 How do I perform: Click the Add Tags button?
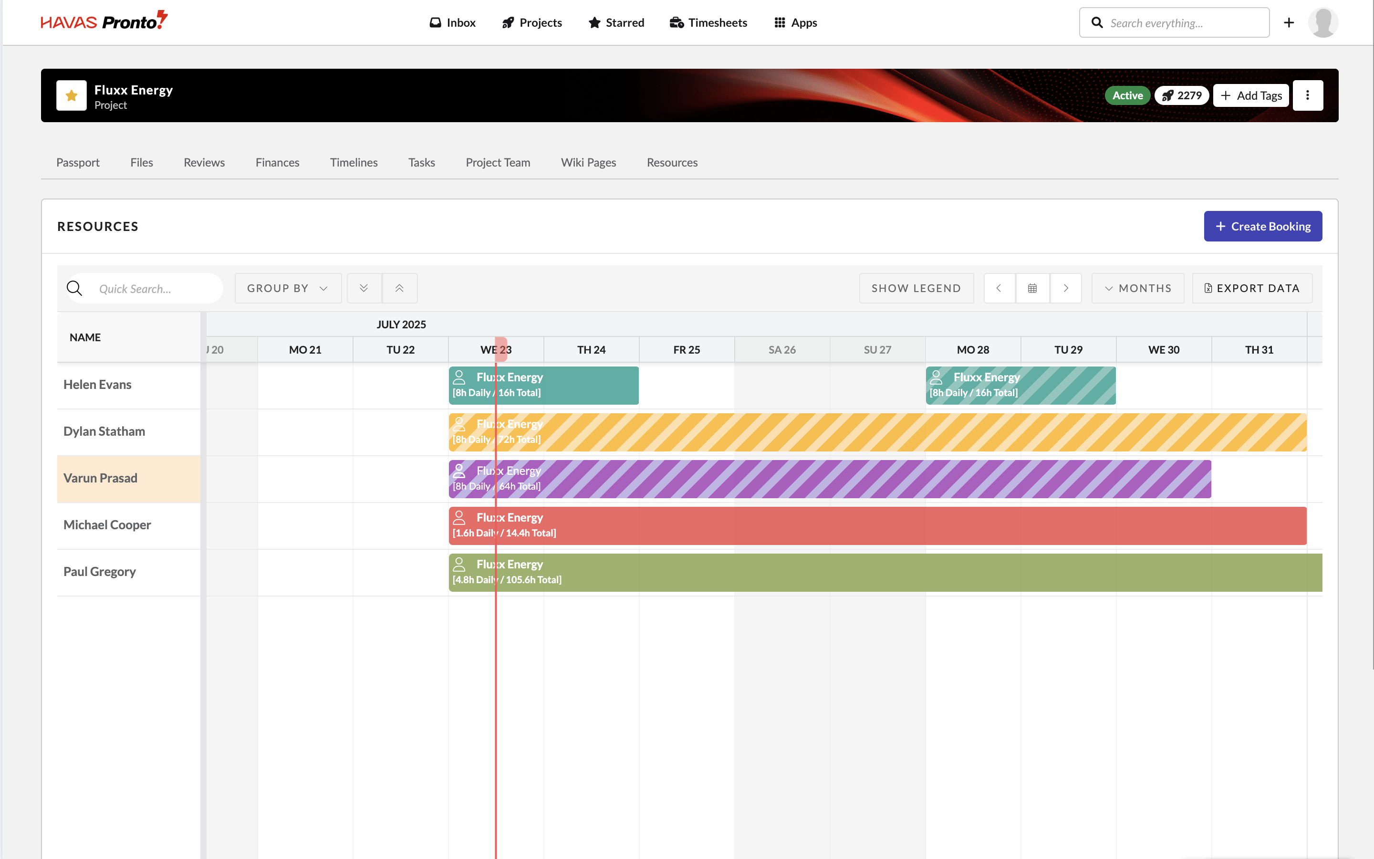click(1251, 95)
